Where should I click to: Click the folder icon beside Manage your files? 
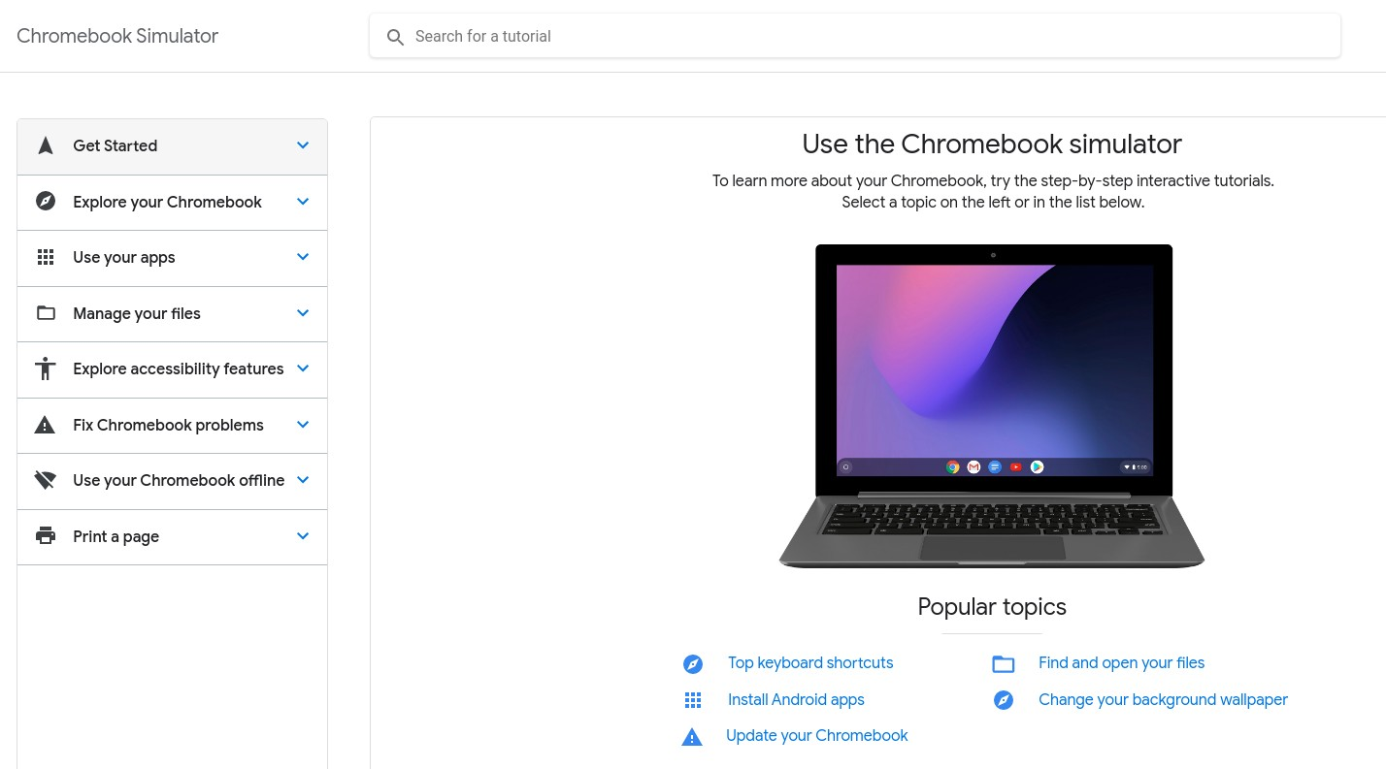point(46,312)
